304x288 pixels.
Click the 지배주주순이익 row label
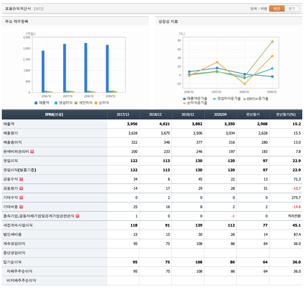click(x=19, y=271)
